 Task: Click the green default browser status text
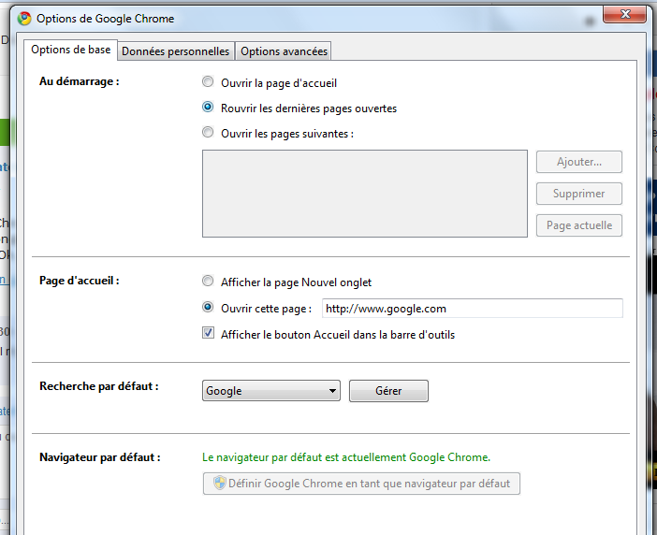point(346,457)
